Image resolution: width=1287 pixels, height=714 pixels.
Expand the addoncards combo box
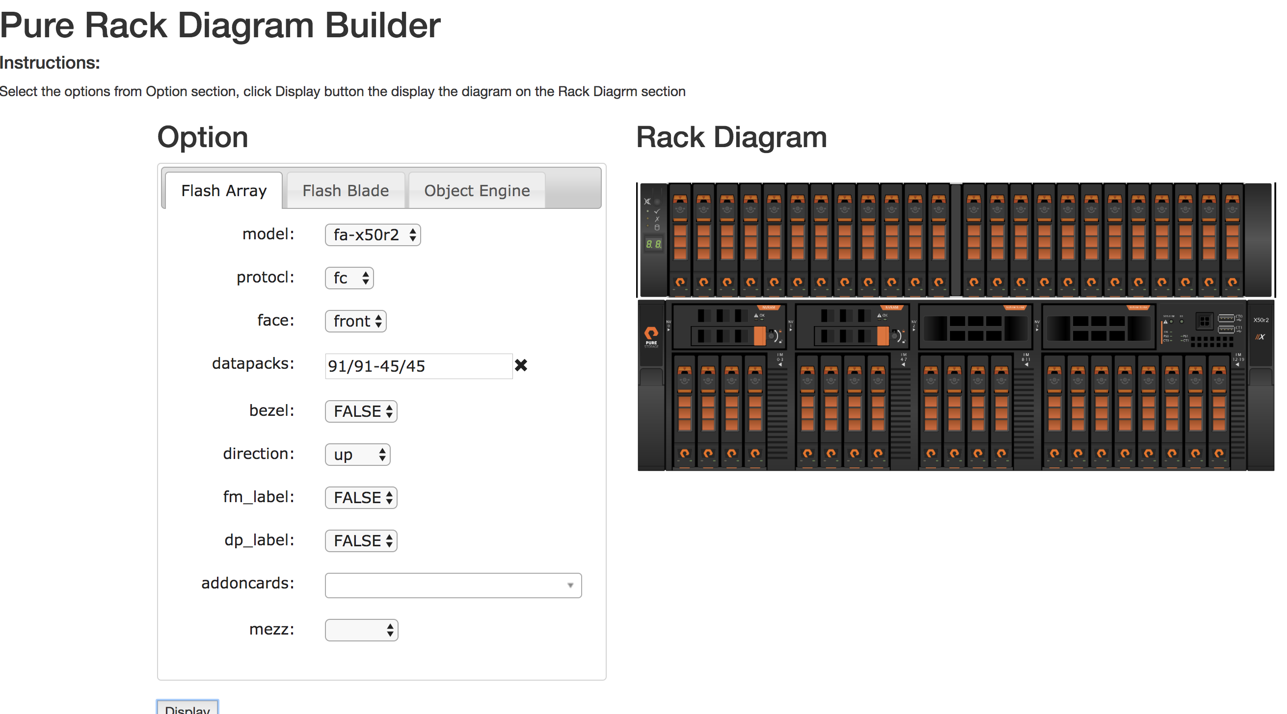coord(453,585)
